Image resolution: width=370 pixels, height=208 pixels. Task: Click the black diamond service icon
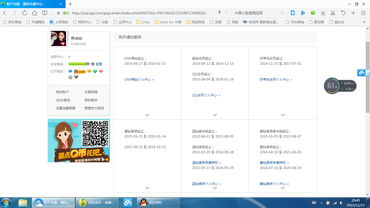(x=76, y=77)
